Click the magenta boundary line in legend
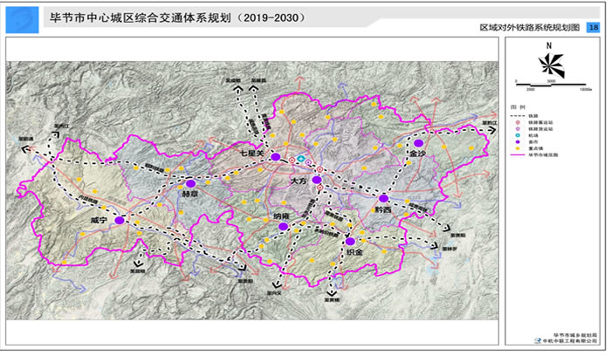The height and width of the screenshot is (356, 611). [517, 154]
